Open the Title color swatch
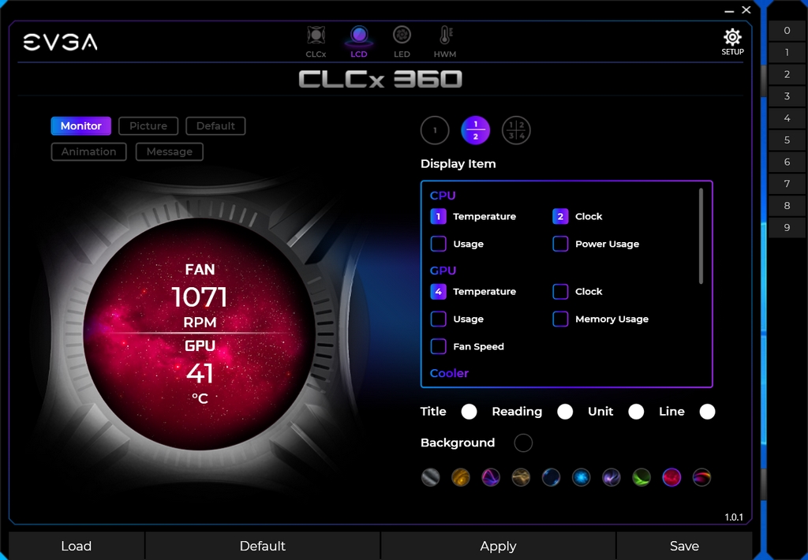The width and height of the screenshot is (808, 560). coord(469,412)
